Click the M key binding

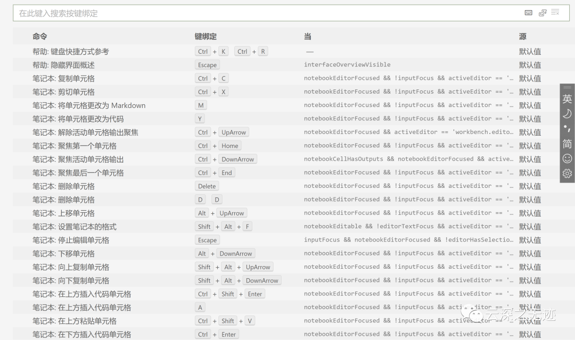point(201,105)
